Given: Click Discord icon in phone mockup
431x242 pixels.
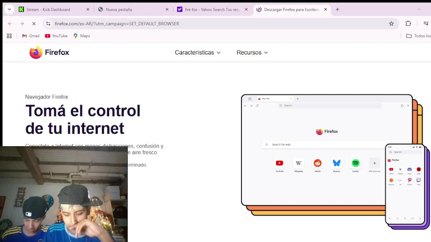Looking at the screenshot, I should point(409,170).
